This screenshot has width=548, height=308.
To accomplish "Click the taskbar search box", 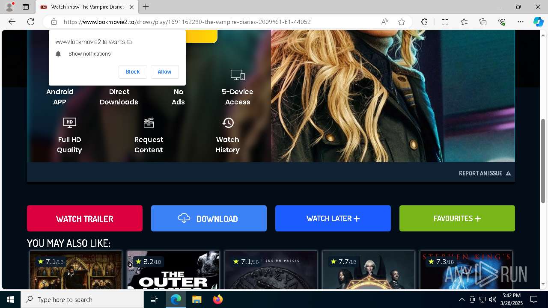I will tap(82, 299).
